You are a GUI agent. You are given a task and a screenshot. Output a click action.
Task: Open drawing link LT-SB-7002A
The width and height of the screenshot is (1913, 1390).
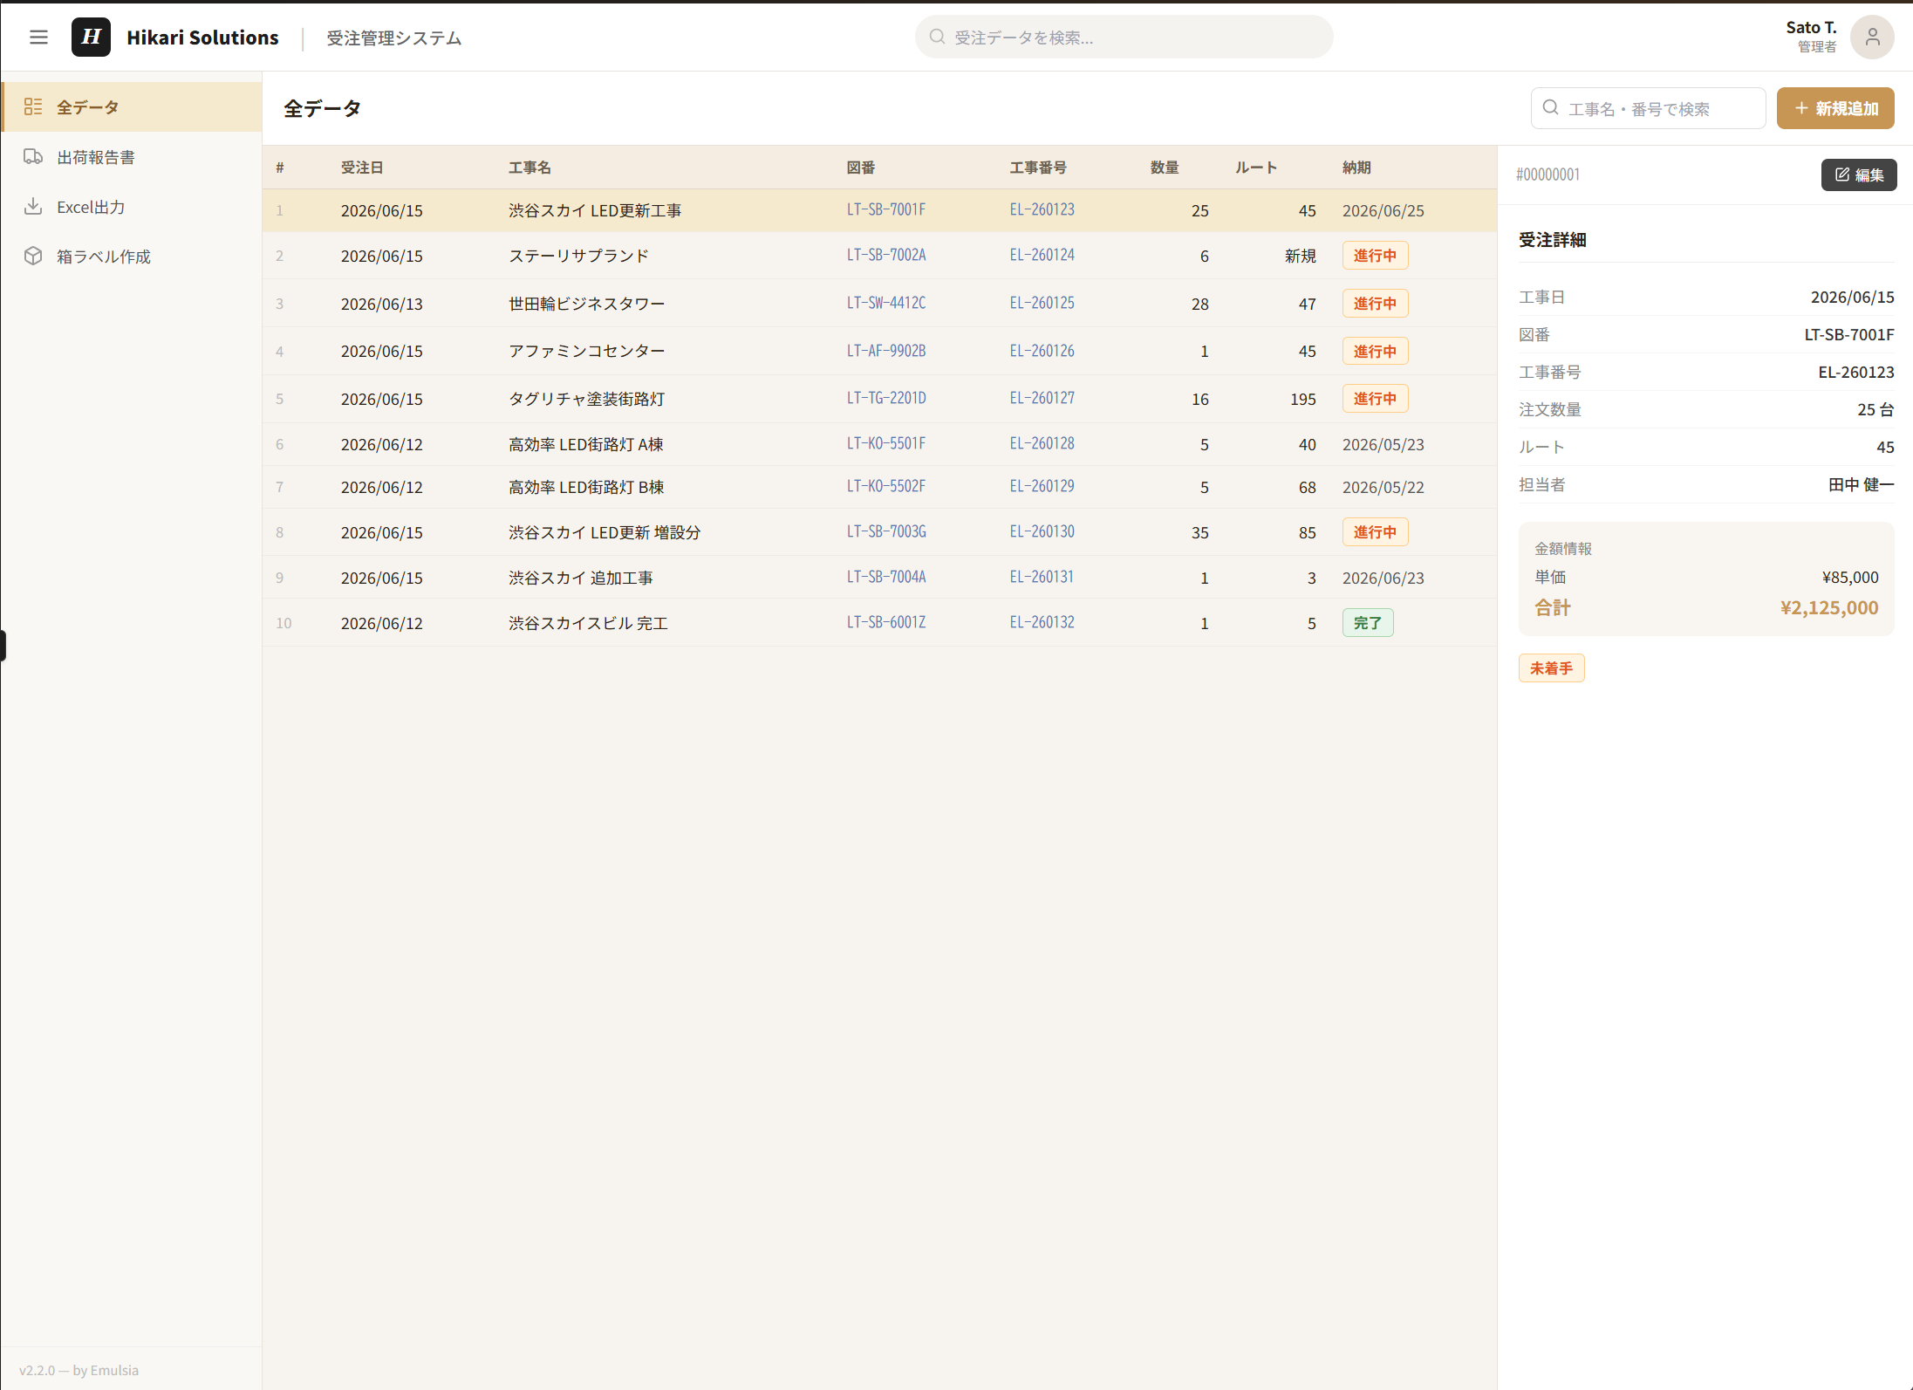coord(886,256)
